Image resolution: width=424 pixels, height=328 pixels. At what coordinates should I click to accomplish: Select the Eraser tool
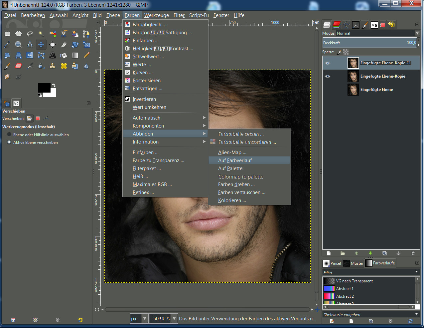point(18,66)
